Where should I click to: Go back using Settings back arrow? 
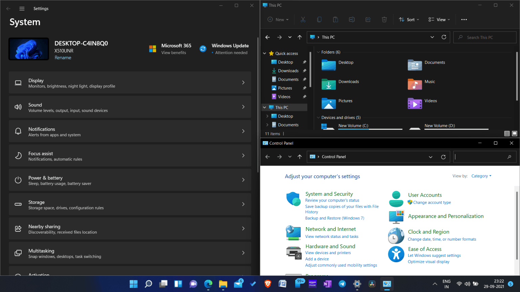pos(8,8)
